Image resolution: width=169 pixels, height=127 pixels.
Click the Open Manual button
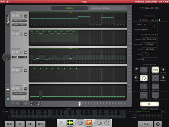149,16
